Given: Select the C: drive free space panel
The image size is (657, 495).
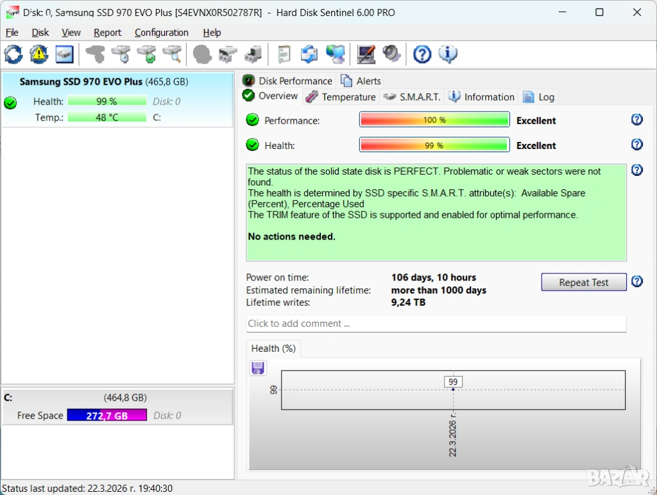Looking at the screenshot, I should coord(117,406).
